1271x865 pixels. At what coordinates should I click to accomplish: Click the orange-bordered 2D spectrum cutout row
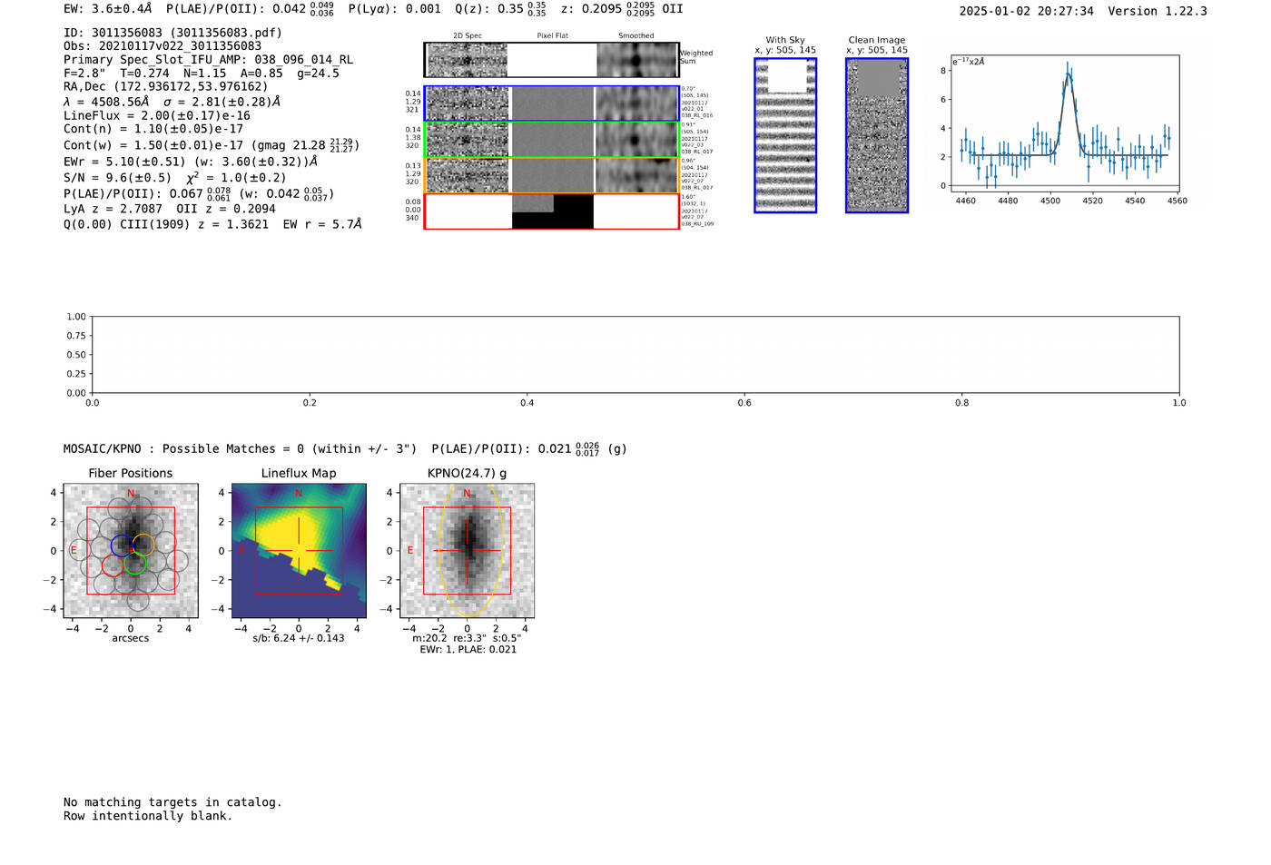coord(552,175)
